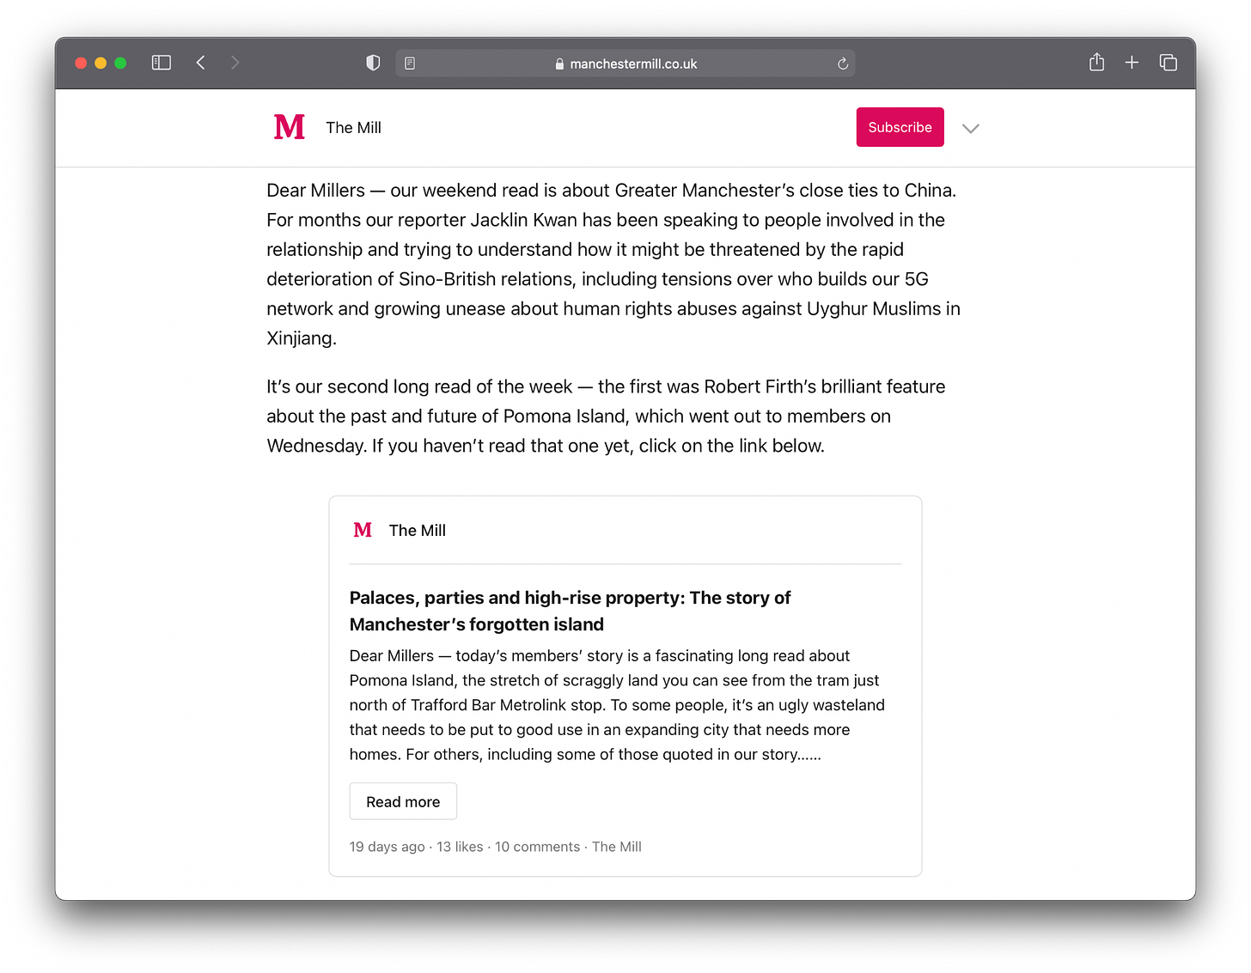Open a new browser tab
Image resolution: width=1251 pixels, height=973 pixels.
click(1132, 62)
